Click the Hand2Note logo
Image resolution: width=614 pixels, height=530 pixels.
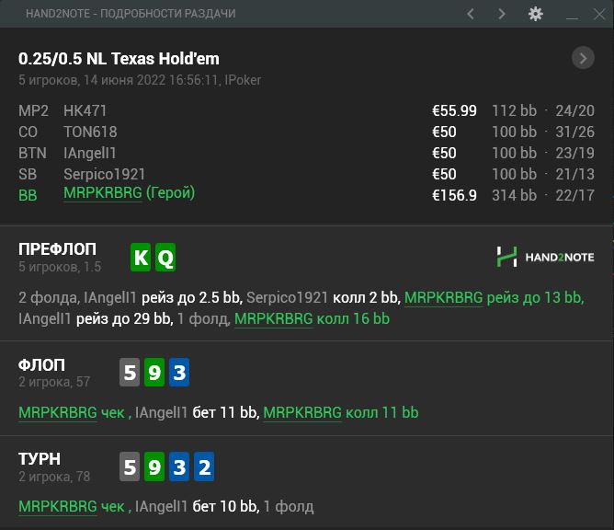[x=546, y=258]
